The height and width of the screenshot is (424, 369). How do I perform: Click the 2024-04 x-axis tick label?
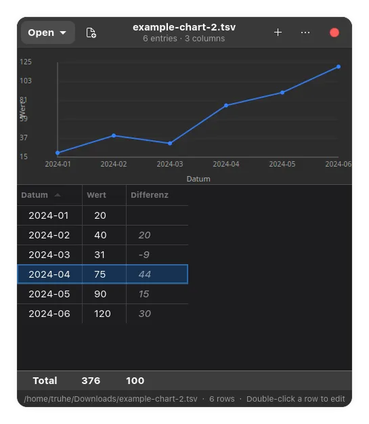(x=226, y=164)
